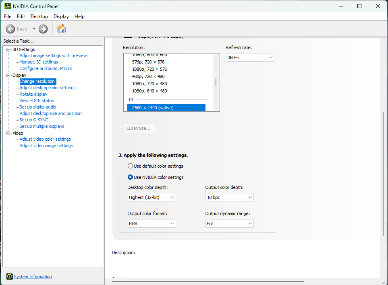Collapse the Video tree node
This screenshot has height=285, width=388.
8,133
